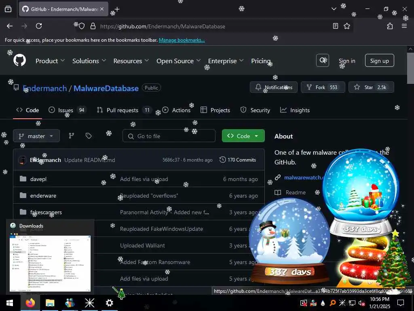This screenshot has height=311, width=414.
Task: Click Uploaded Walliant commit message
Action: [142, 245]
